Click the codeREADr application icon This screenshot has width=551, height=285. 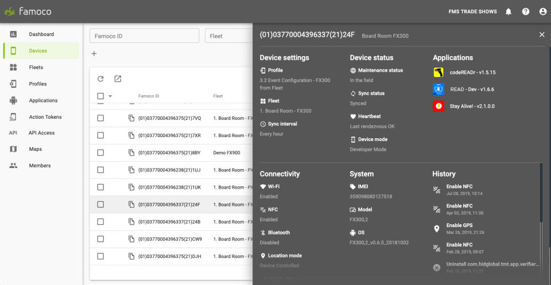pyautogui.click(x=439, y=72)
